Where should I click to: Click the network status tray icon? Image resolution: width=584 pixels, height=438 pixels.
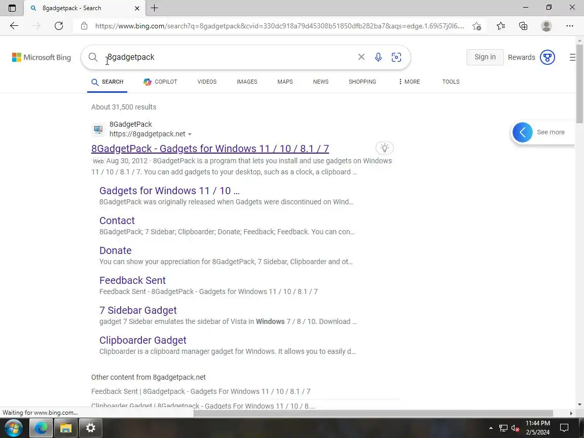503,428
